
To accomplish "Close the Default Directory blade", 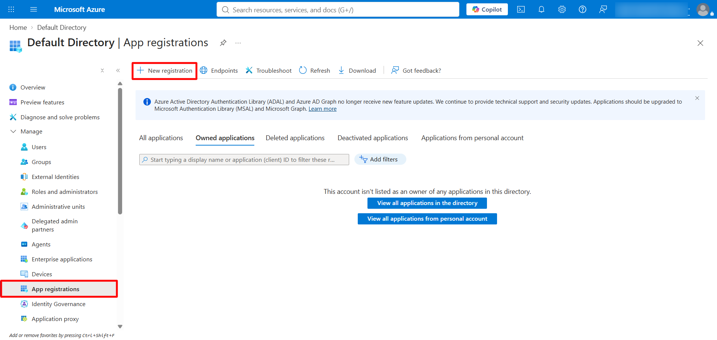I will click(700, 43).
